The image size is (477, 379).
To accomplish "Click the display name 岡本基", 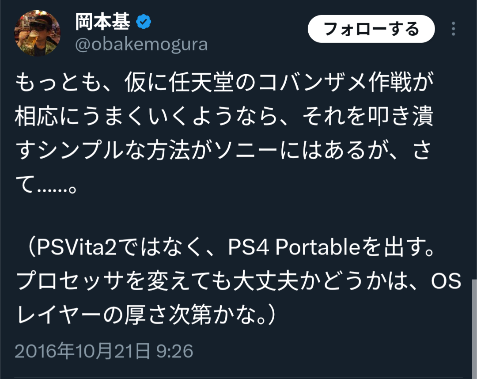I will point(102,22).
